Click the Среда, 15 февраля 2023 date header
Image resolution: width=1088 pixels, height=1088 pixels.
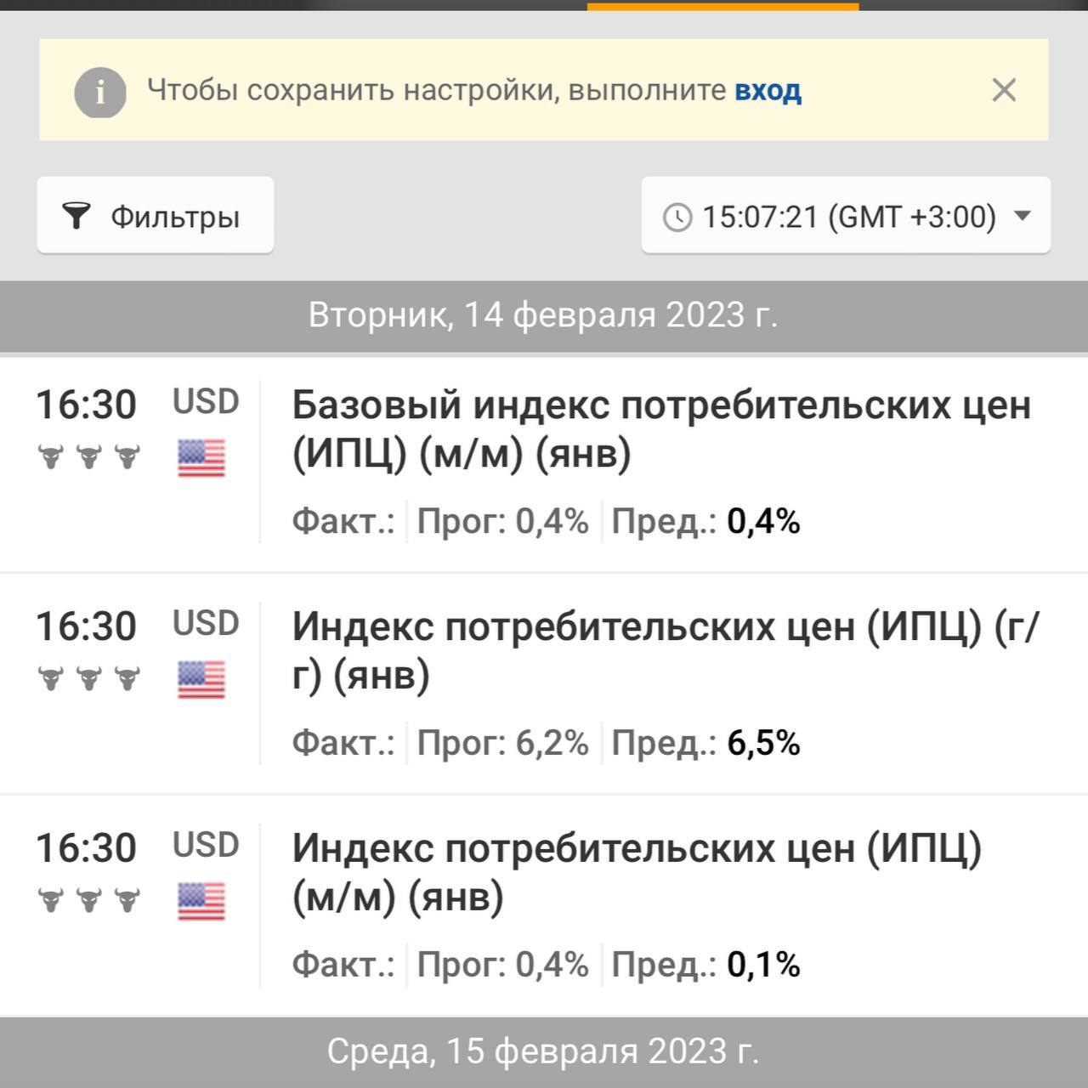(543, 1051)
